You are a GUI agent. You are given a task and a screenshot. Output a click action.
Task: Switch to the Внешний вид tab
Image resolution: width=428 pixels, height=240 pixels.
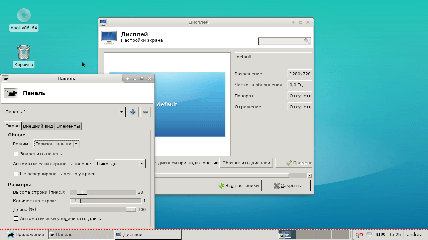[x=38, y=126]
